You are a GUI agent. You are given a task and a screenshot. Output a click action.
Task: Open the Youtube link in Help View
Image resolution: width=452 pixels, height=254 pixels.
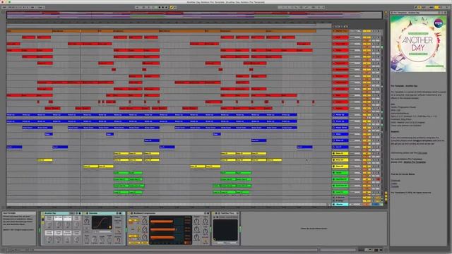click(x=395, y=186)
